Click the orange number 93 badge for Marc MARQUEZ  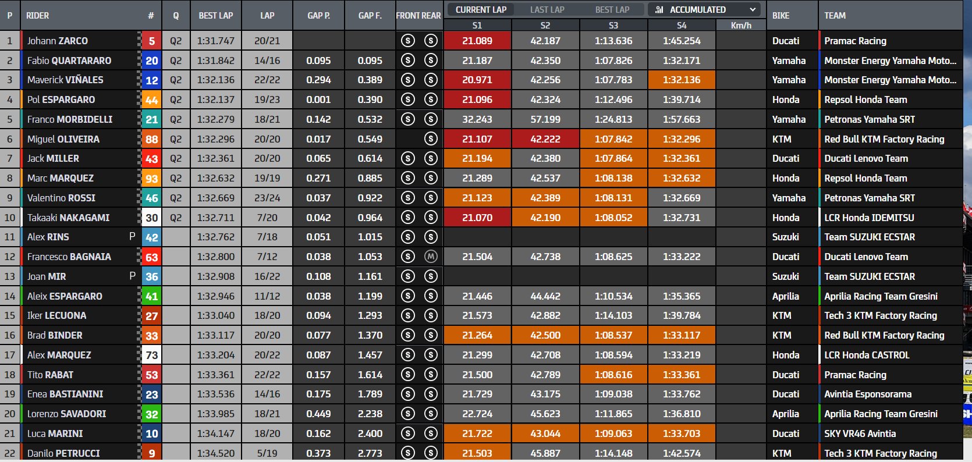(x=152, y=178)
